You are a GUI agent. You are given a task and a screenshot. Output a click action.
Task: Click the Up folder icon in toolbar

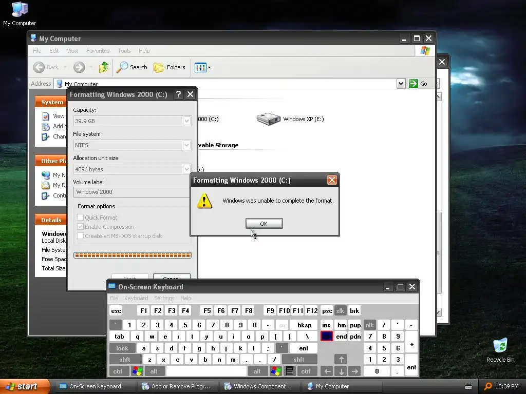pyautogui.click(x=104, y=67)
